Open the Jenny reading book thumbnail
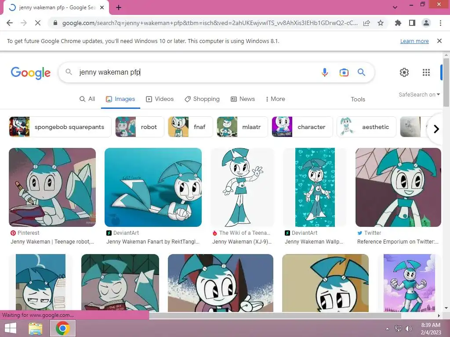The width and height of the screenshot is (450, 337). 120,283
